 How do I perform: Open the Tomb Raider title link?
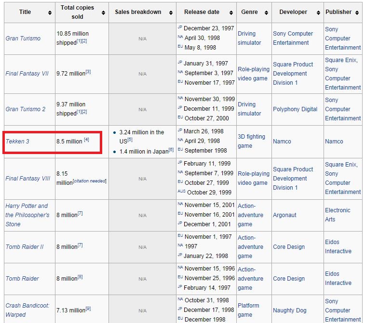(x=22, y=279)
